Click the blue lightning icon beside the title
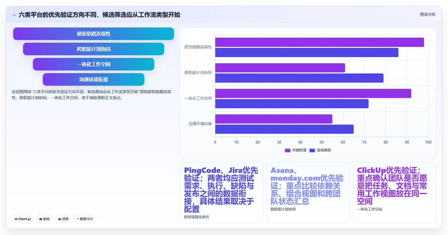Viewport: 448px width, 235px height. click(14, 15)
